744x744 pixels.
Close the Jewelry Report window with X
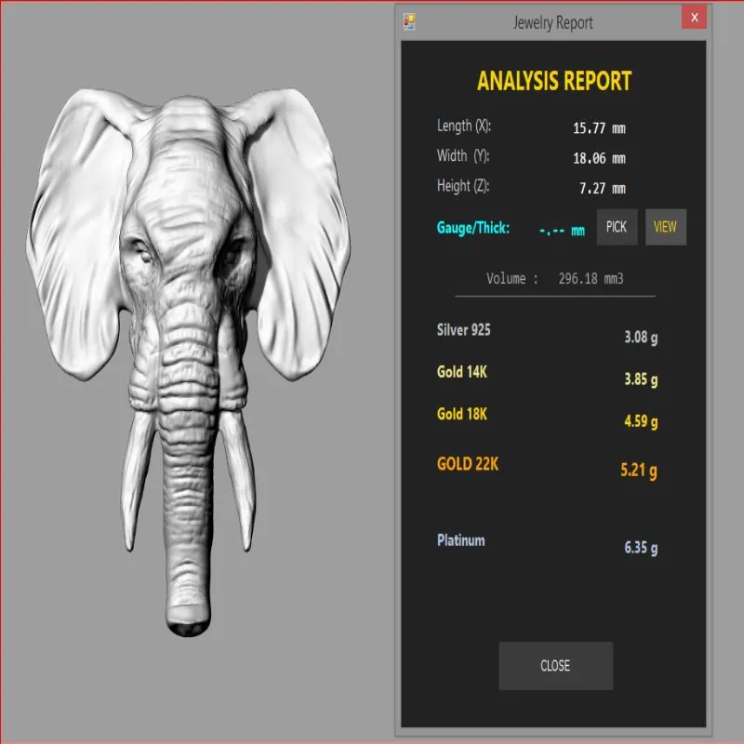(x=694, y=18)
